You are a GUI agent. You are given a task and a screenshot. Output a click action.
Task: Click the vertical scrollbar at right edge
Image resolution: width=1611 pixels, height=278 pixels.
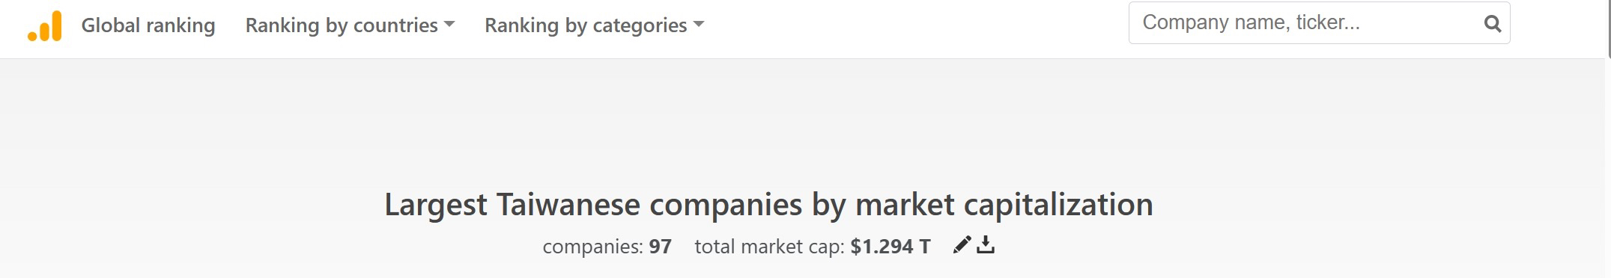(1609, 28)
